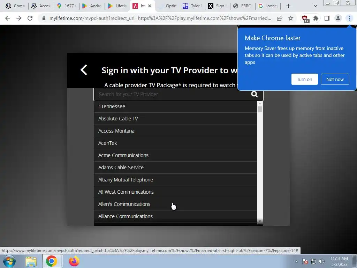Click the browser forward arrow
357x268 pixels.
(19, 18)
